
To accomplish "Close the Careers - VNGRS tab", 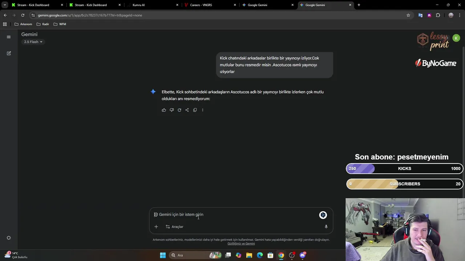I will click(x=235, y=5).
